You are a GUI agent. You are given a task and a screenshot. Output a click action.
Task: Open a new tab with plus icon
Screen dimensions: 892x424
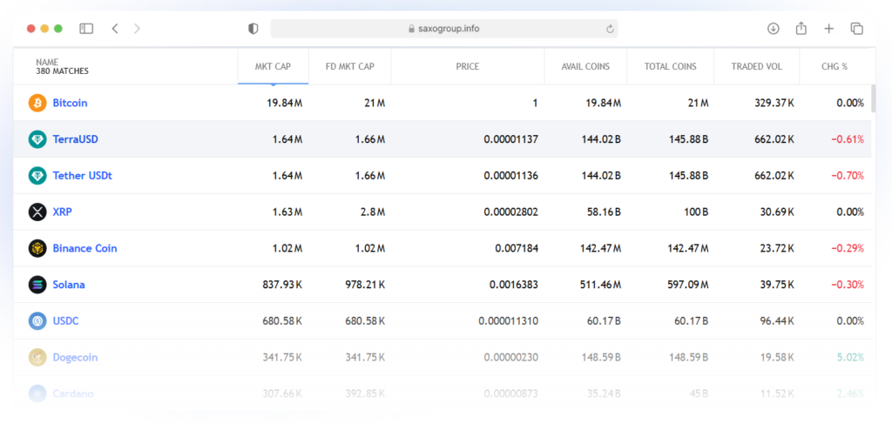click(828, 29)
